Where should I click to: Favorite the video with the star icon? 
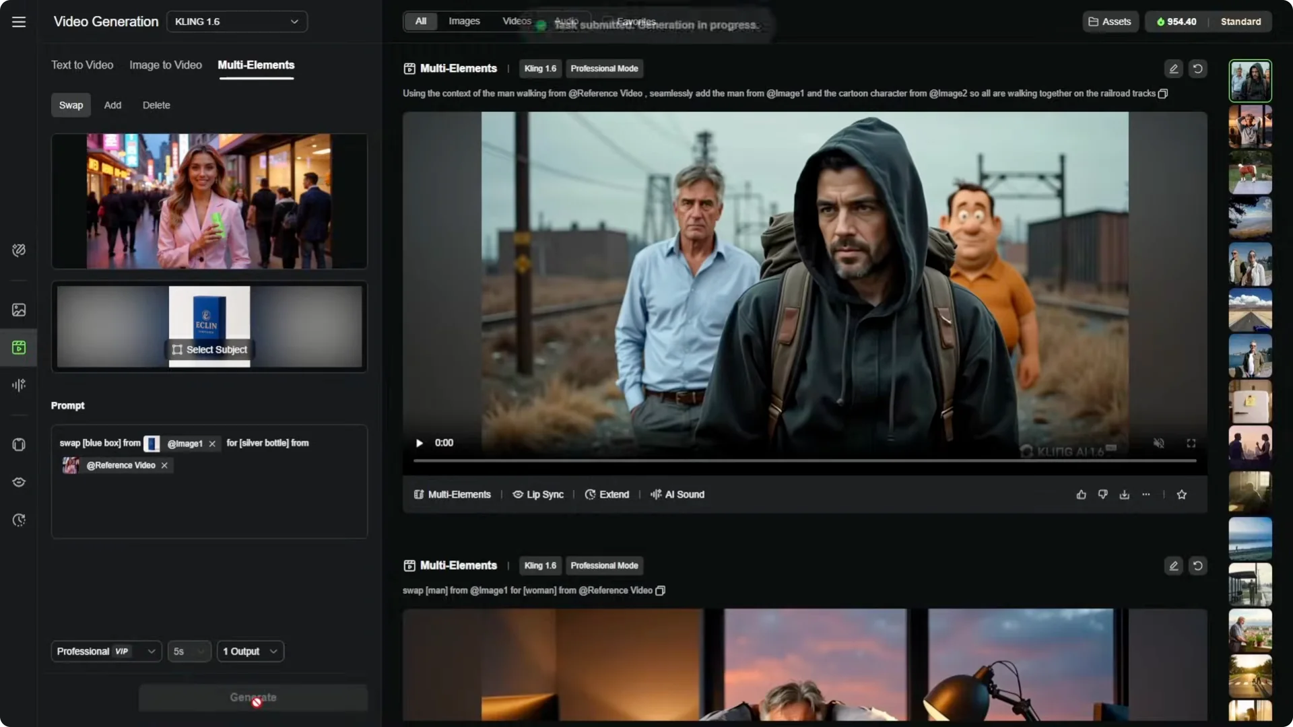coord(1182,494)
